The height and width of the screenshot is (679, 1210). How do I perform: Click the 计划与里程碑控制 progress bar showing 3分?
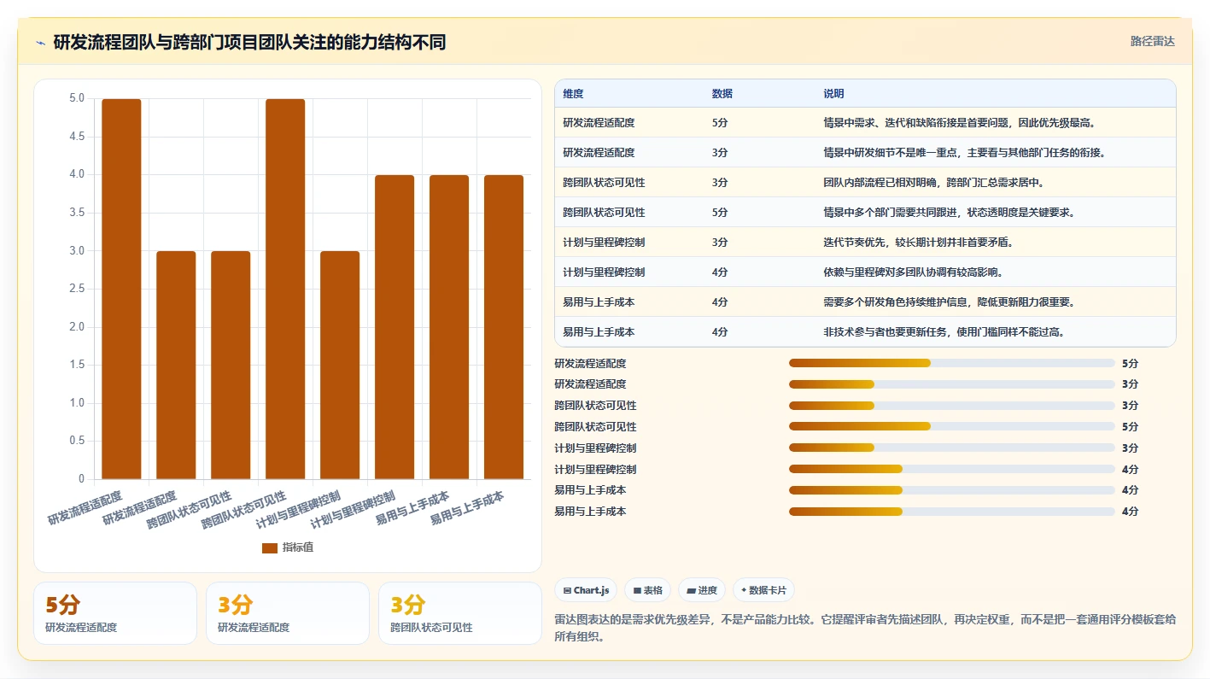pyautogui.click(x=951, y=448)
